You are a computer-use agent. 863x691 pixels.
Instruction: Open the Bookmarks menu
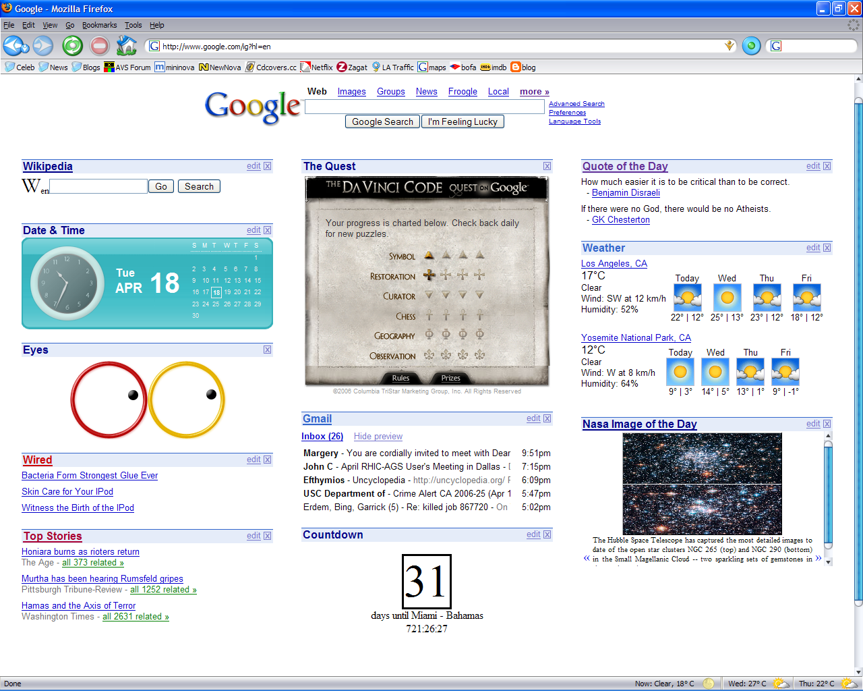point(99,25)
